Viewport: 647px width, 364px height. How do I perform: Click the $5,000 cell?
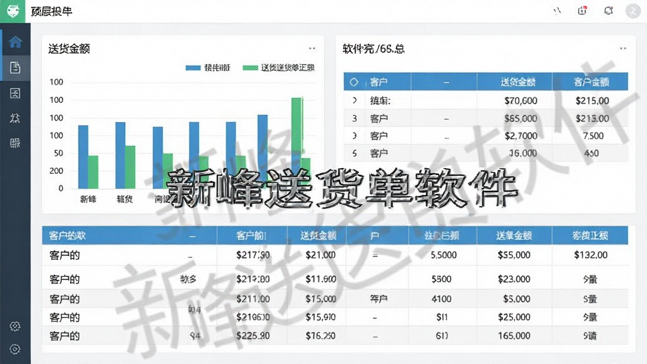point(517,299)
